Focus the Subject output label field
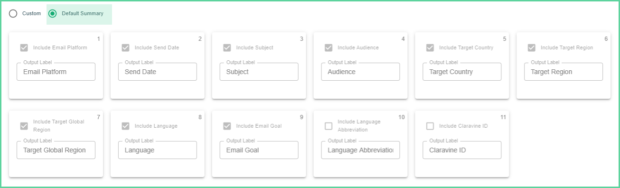Screen dimensions: 620x188 259,72
